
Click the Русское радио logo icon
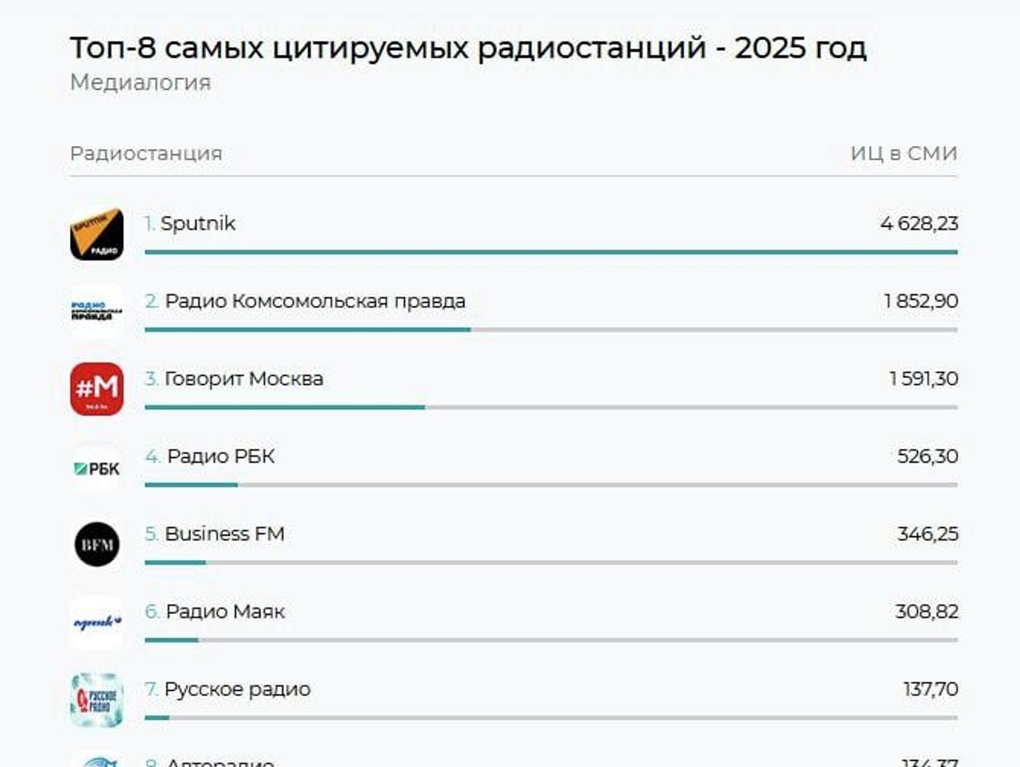(97, 700)
